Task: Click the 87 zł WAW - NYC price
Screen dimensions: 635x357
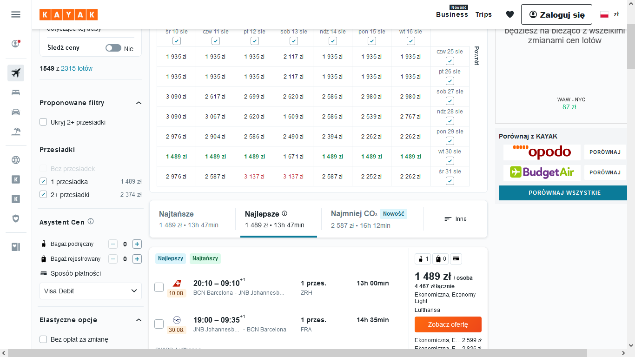Action: (x=569, y=107)
